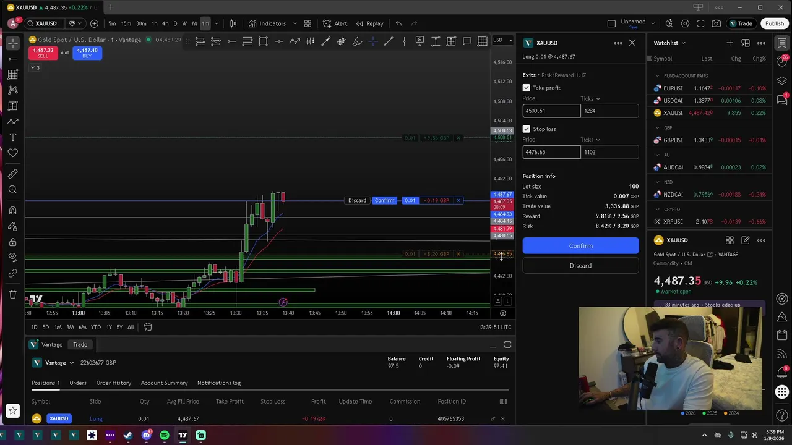Open the Vantage account dropdown

[54, 363]
